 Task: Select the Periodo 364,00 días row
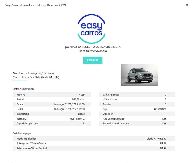pyautogui.click(x=52, y=99)
